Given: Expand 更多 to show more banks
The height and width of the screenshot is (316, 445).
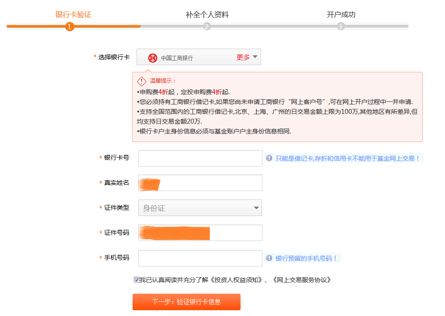Looking at the screenshot, I should (247, 57).
